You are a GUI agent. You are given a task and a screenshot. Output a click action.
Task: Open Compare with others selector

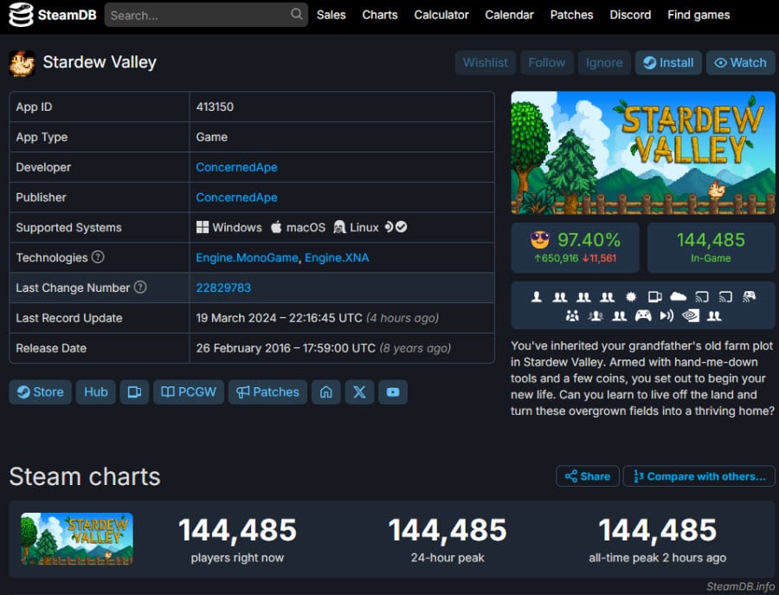[699, 476]
